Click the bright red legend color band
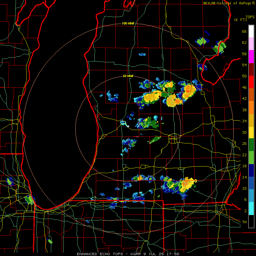Viewport: 256px width, 256px height. (x=251, y=82)
